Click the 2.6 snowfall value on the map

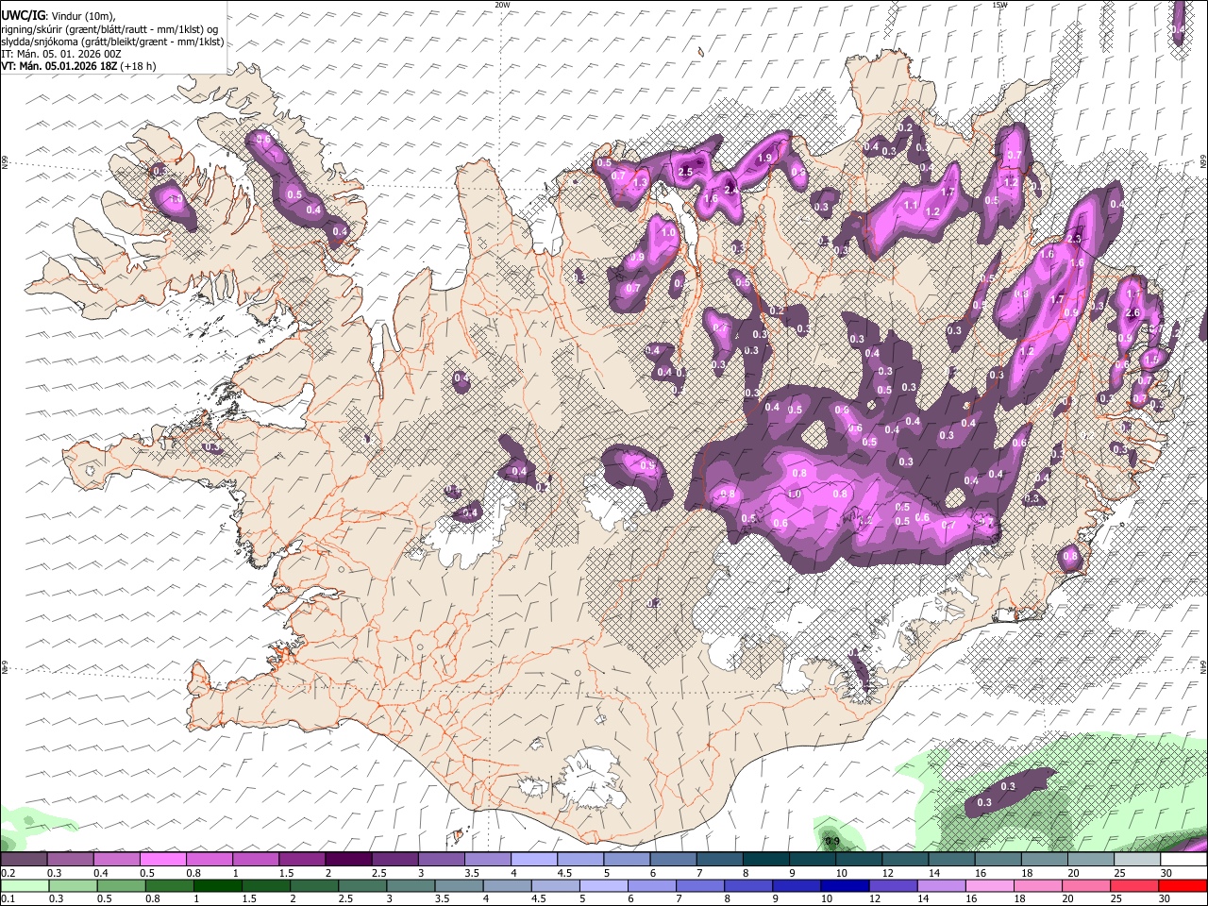tap(1133, 313)
